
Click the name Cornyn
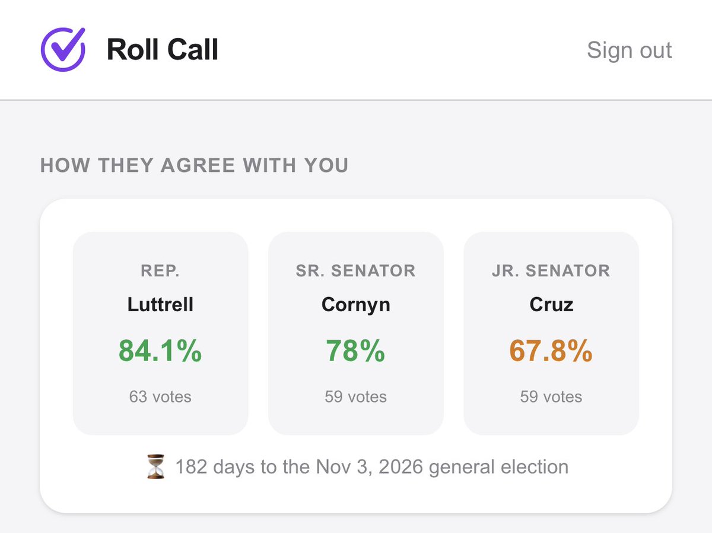tap(355, 305)
